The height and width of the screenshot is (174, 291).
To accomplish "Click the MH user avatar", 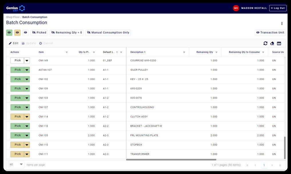I will click(x=236, y=8).
